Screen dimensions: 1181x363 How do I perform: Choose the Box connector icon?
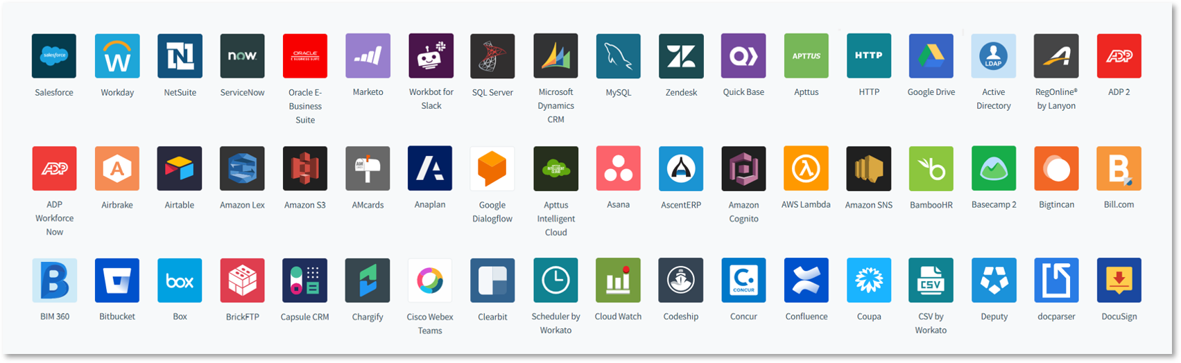point(180,281)
